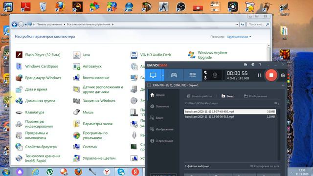Open VIA HD Audio Deck

151,55
